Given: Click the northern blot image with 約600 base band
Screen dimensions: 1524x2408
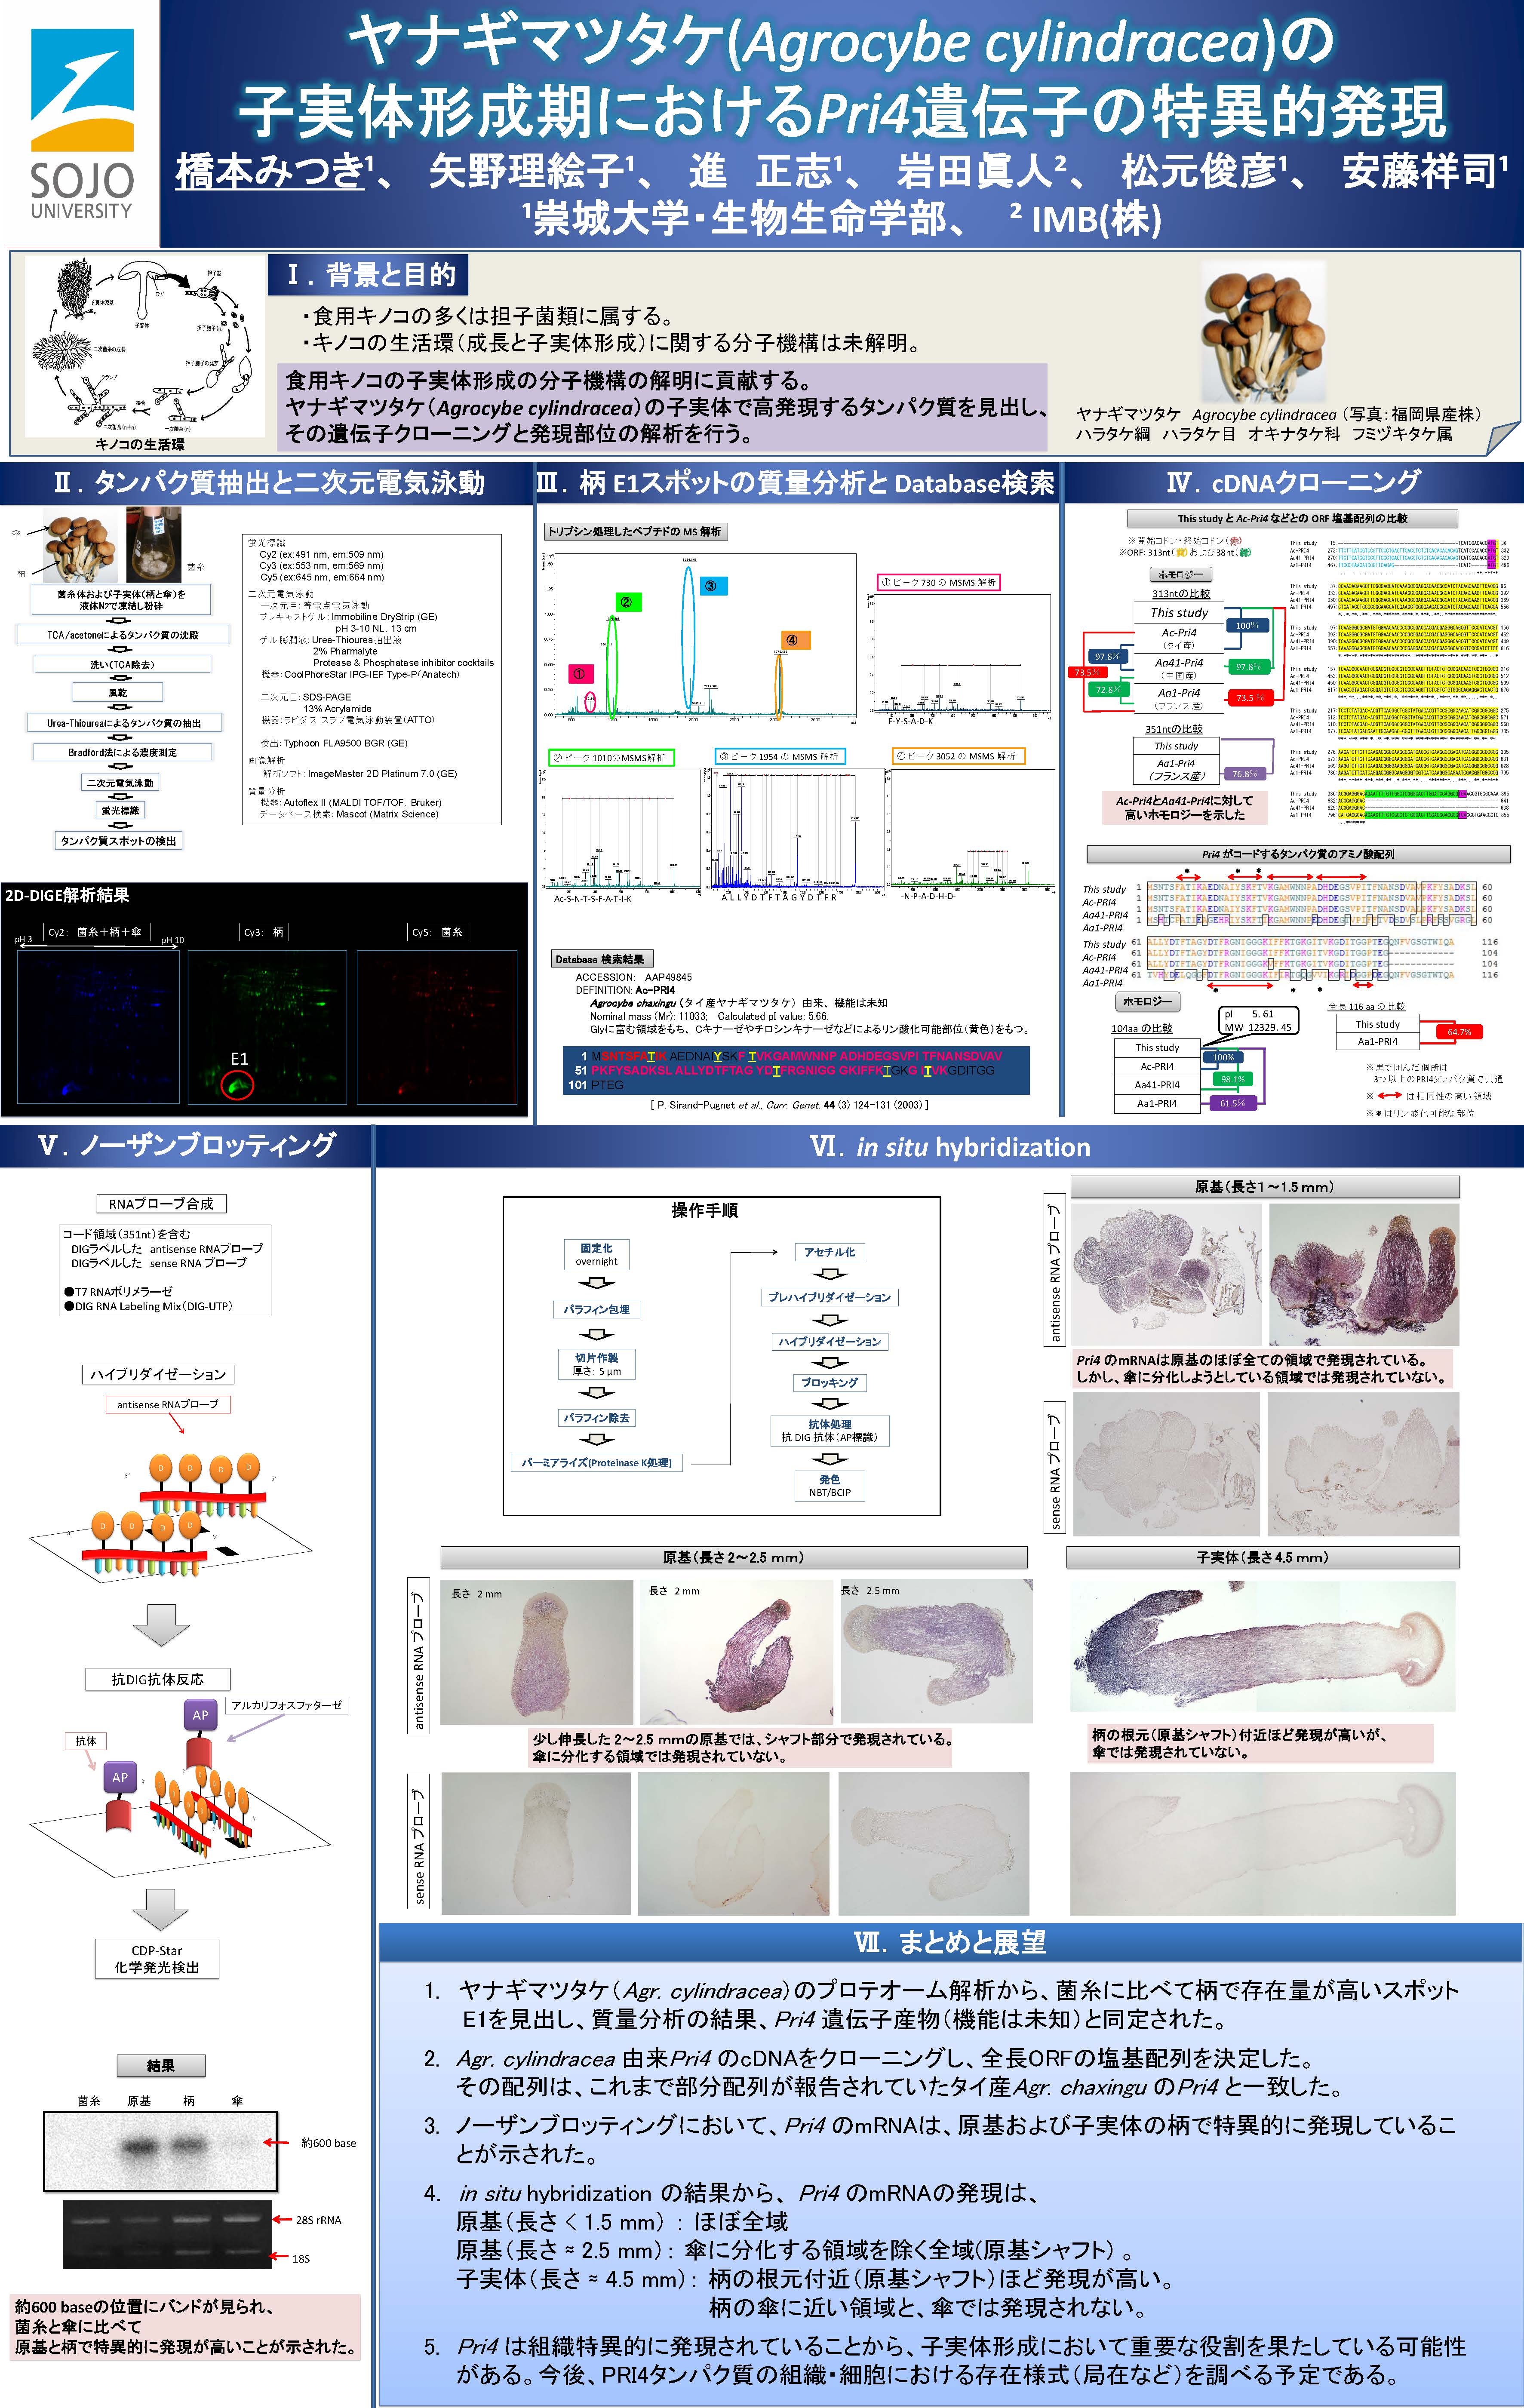Looking at the screenshot, I should click(x=160, y=2151).
